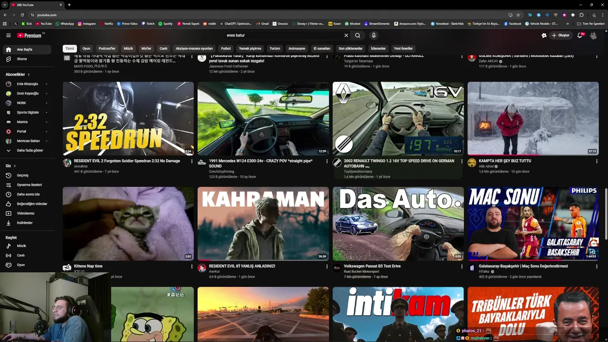Click the Oluştur create button
Screen dimensions: 608x342
(x=560, y=35)
